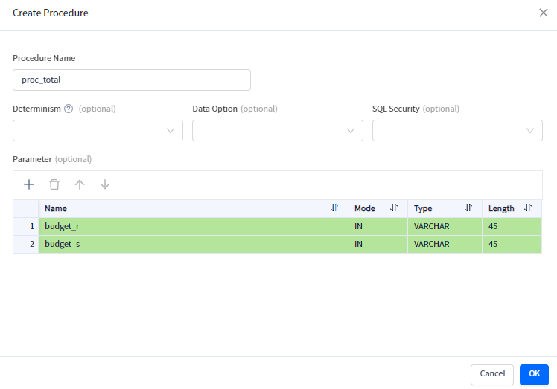Open the SQL Security dropdown
557x389 pixels.
(457, 130)
